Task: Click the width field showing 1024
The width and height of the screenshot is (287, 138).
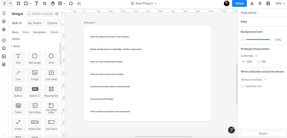Action: (x=249, y=61)
